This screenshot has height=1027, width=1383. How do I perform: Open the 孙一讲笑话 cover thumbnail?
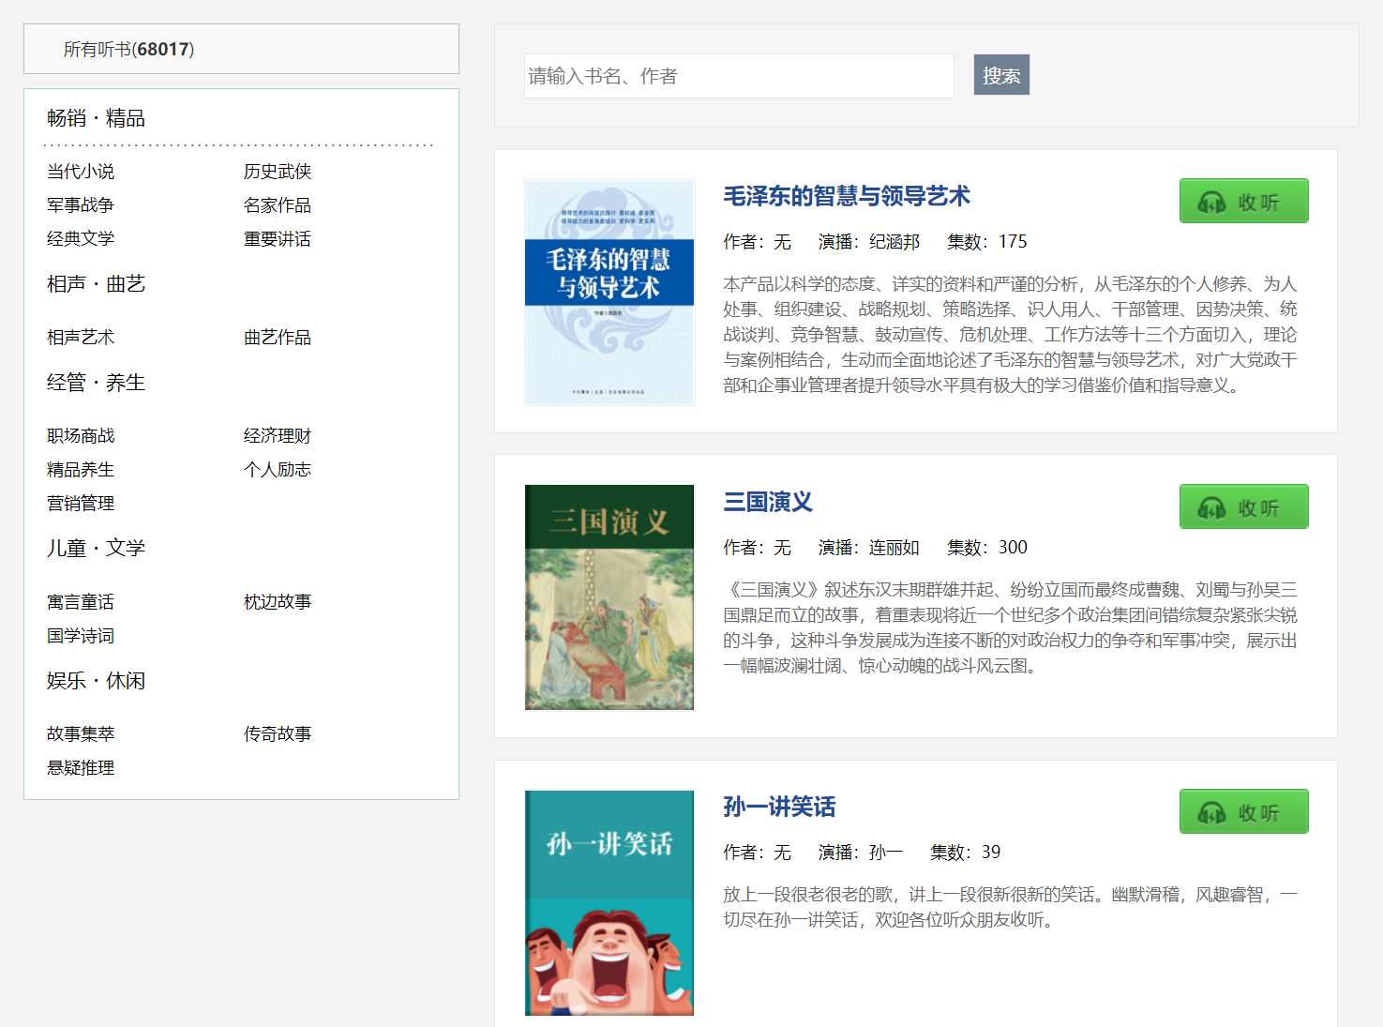tap(609, 902)
